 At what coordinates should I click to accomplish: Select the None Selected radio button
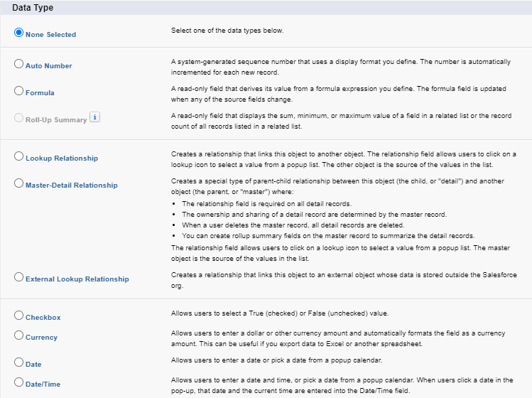pyautogui.click(x=18, y=33)
